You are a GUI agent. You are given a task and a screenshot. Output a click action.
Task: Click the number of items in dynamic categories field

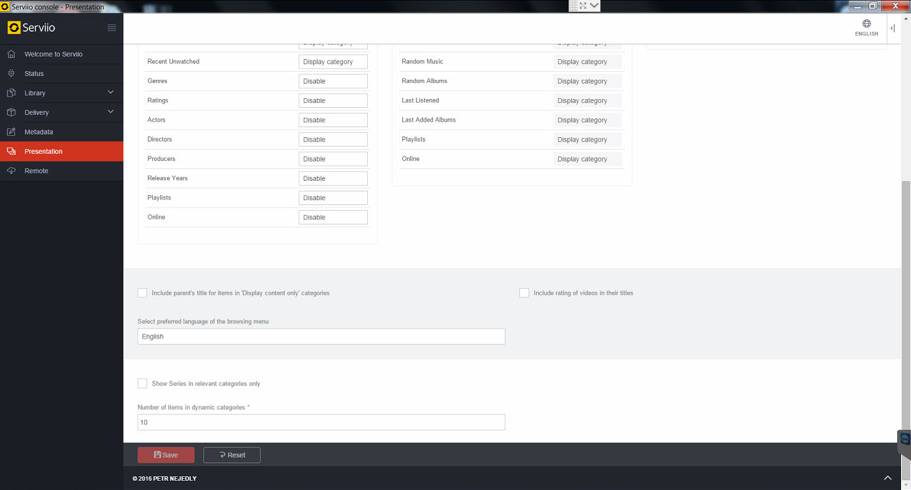pos(321,423)
